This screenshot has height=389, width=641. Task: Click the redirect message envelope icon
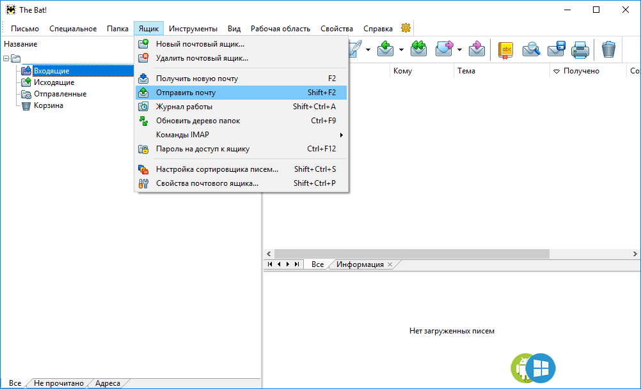[477, 49]
